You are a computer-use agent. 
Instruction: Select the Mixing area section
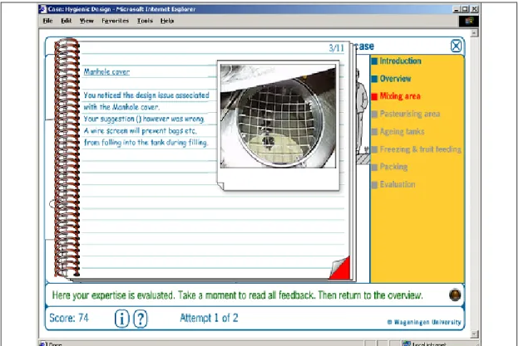pyautogui.click(x=400, y=96)
